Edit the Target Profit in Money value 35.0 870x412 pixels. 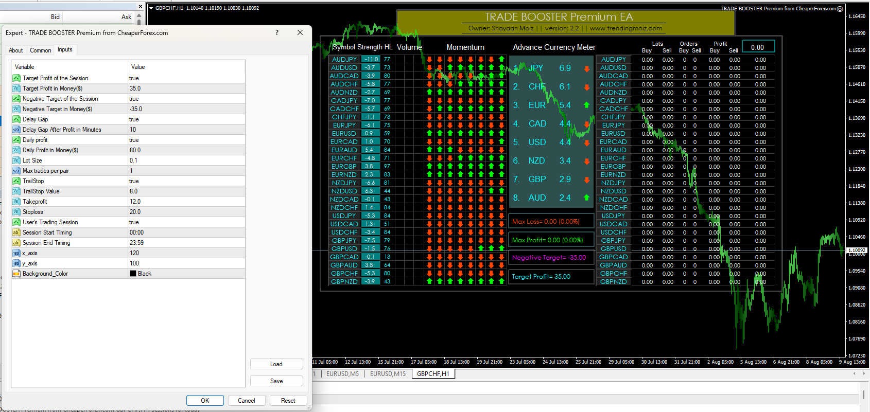[x=186, y=88]
